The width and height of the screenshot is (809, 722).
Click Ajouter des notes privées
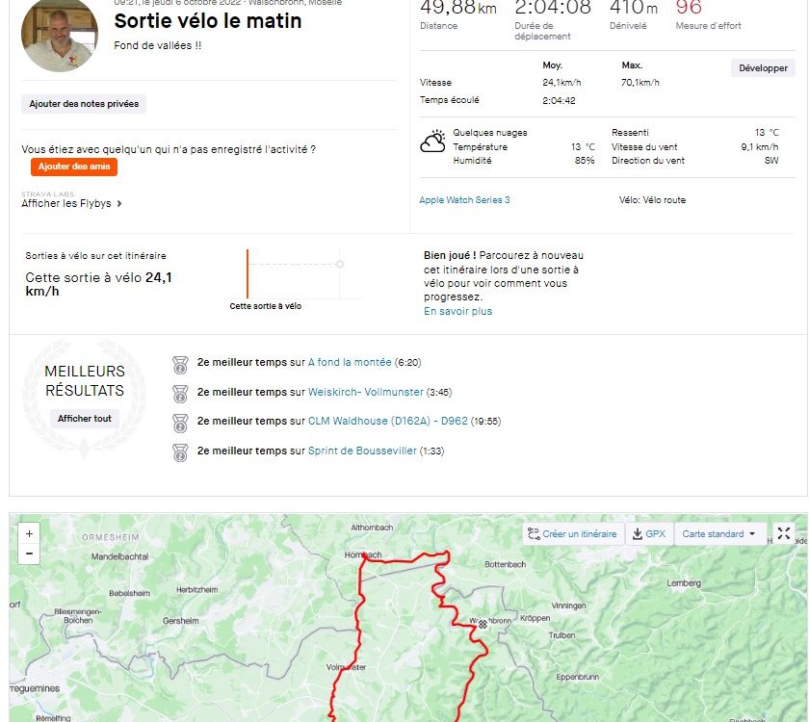tap(84, 104)
